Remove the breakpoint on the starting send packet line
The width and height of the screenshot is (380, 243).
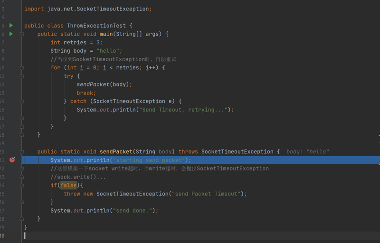pyautogui.click(x=12, y=160)
